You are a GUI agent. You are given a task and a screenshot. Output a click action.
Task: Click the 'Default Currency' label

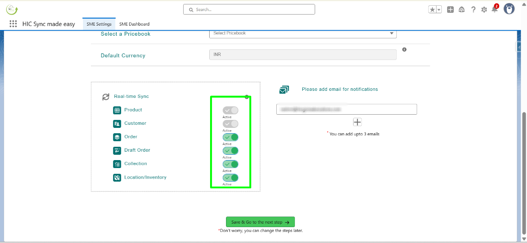[123, 56]
